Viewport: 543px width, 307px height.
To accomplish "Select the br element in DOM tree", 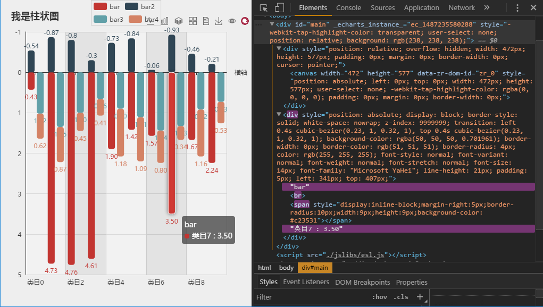I will 298,195.
